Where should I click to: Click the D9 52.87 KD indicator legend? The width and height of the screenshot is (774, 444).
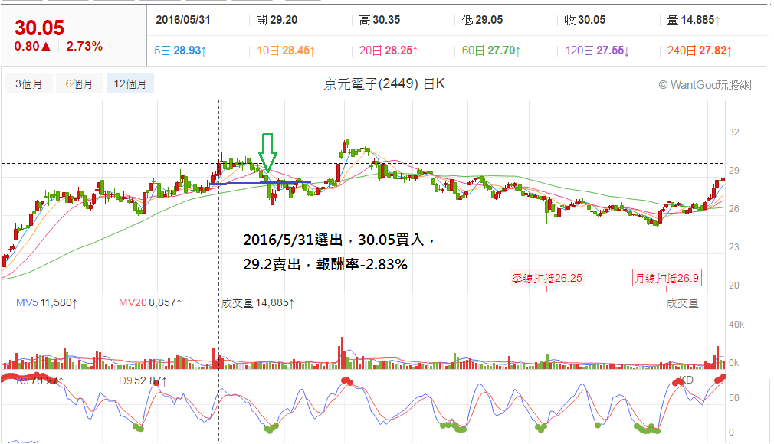coord(143,381)
